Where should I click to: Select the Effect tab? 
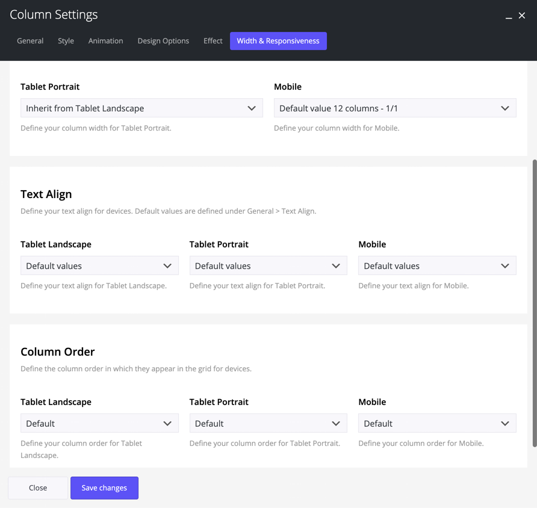[x=213, y=41]
